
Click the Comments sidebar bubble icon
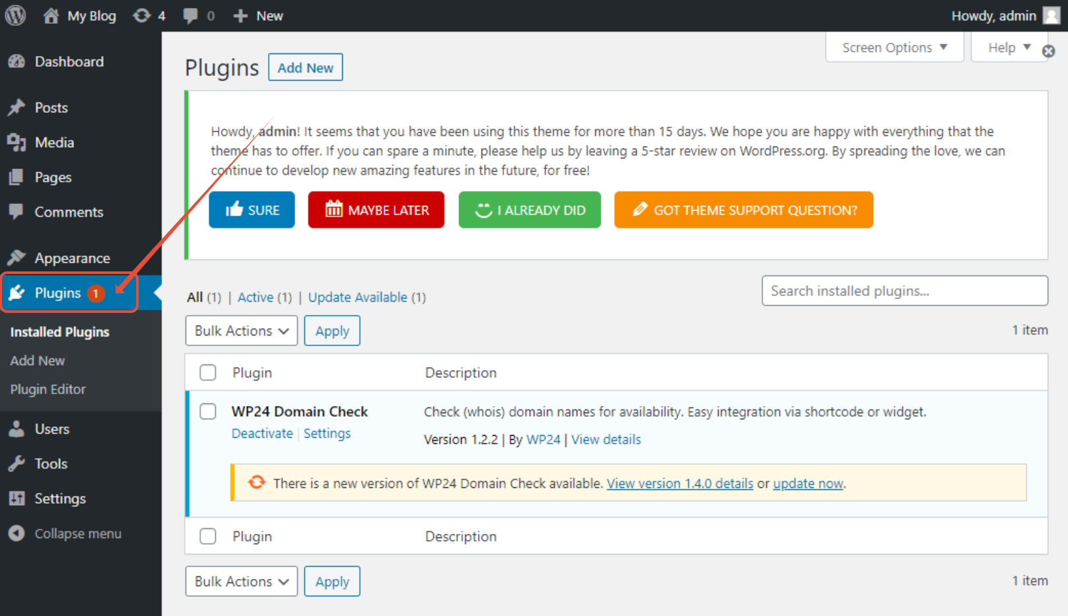17,212
